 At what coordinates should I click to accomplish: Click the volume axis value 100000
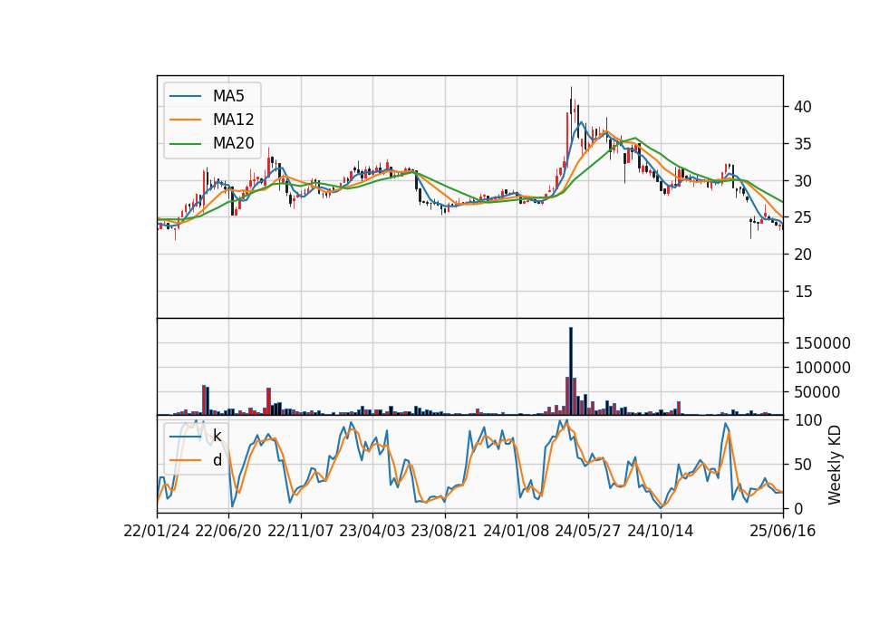click(823, 368)
